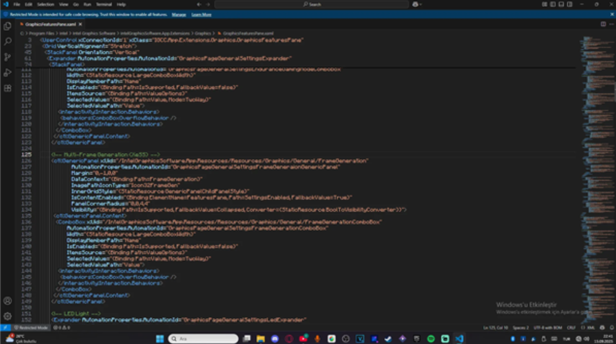The height and width of the screenshot is (344, 616).
Task: Open the Accounts menu icon
Action: click(7, 301)
